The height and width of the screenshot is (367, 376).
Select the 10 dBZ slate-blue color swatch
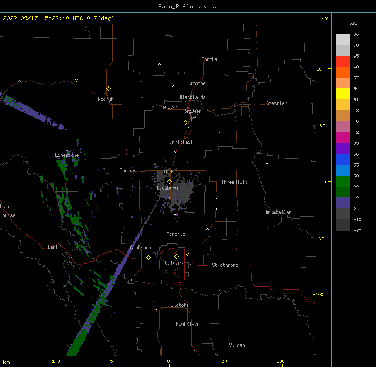pos(343,203)
